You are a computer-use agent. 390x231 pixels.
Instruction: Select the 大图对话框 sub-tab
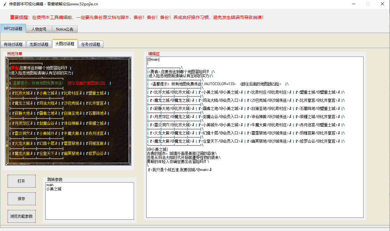(65, 44)
